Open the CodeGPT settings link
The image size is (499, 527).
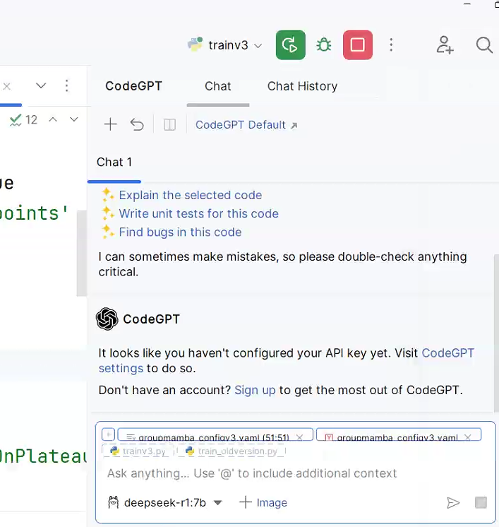tap(448, 353)
